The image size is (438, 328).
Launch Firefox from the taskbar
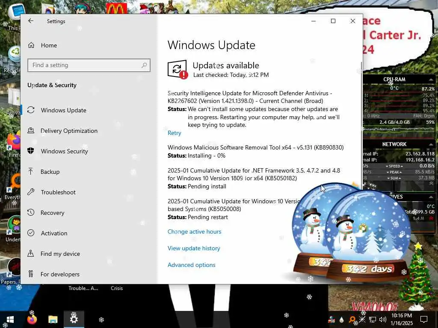32,319
